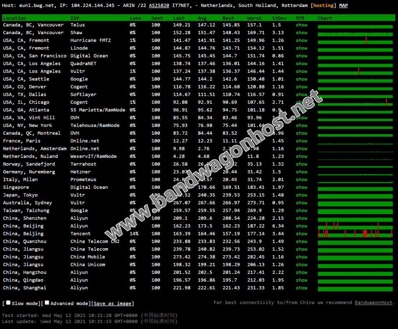Show MTR for Shanghai Aliyun row
The image size is (398, 329).
point(302,288)
